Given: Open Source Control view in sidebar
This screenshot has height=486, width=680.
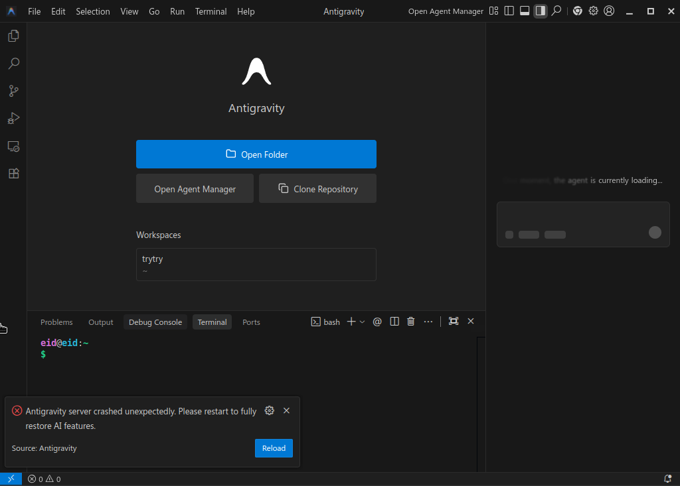Looking at the screenshot, I should point(13,91).
